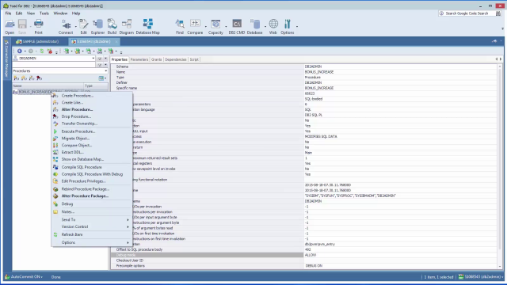
Task: Select Debug from context menu
Action: [92, 204]
